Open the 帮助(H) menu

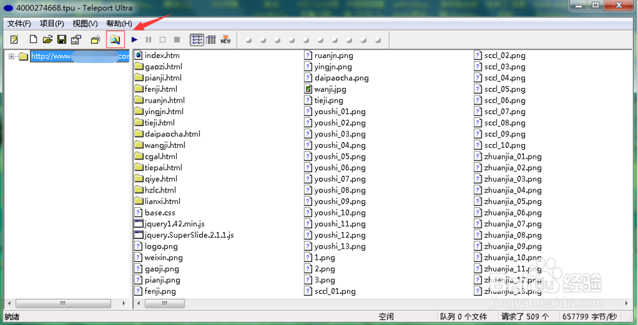tap(119, 24)
